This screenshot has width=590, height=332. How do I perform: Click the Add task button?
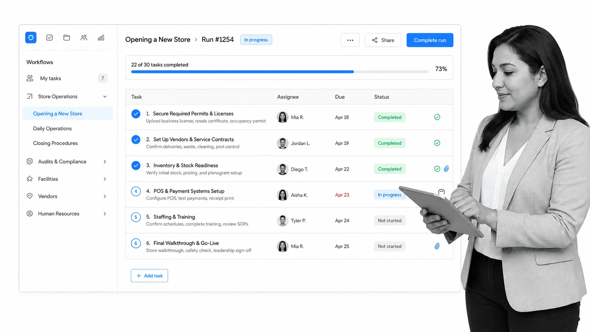pos(149,276)
